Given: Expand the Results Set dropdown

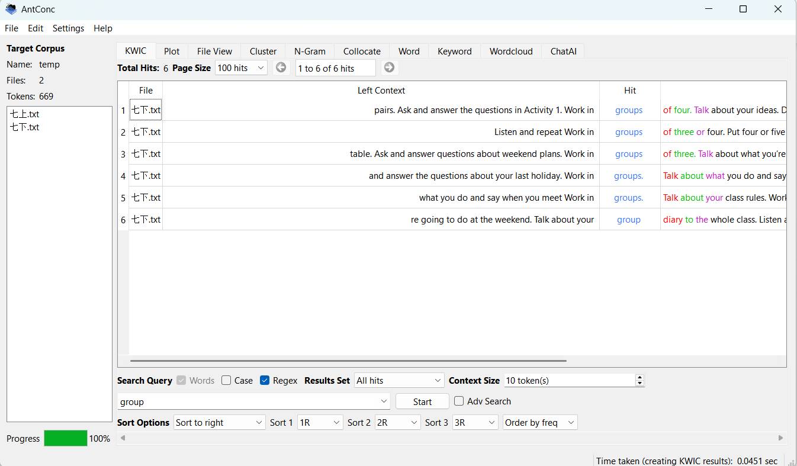Looking at the screenshot, I should pyautogui.click(x=398, y=381).
